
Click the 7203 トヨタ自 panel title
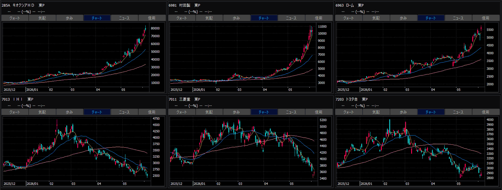point(352,99)
